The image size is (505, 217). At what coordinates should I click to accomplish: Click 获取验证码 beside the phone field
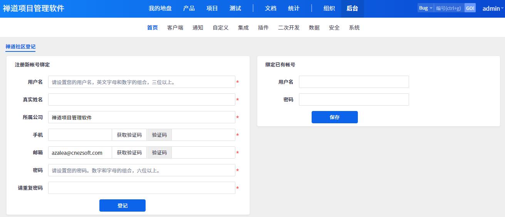point(129,135)
